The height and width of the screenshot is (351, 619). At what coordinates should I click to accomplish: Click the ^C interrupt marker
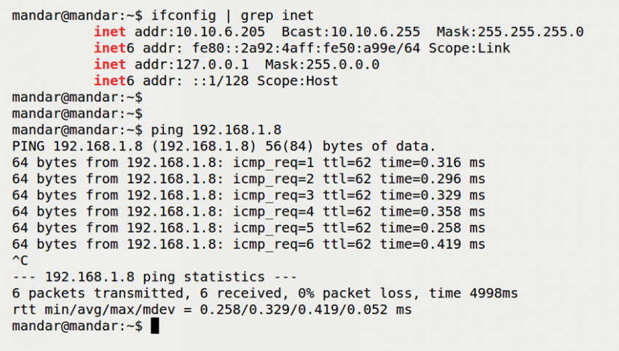[x=20, y=261]
